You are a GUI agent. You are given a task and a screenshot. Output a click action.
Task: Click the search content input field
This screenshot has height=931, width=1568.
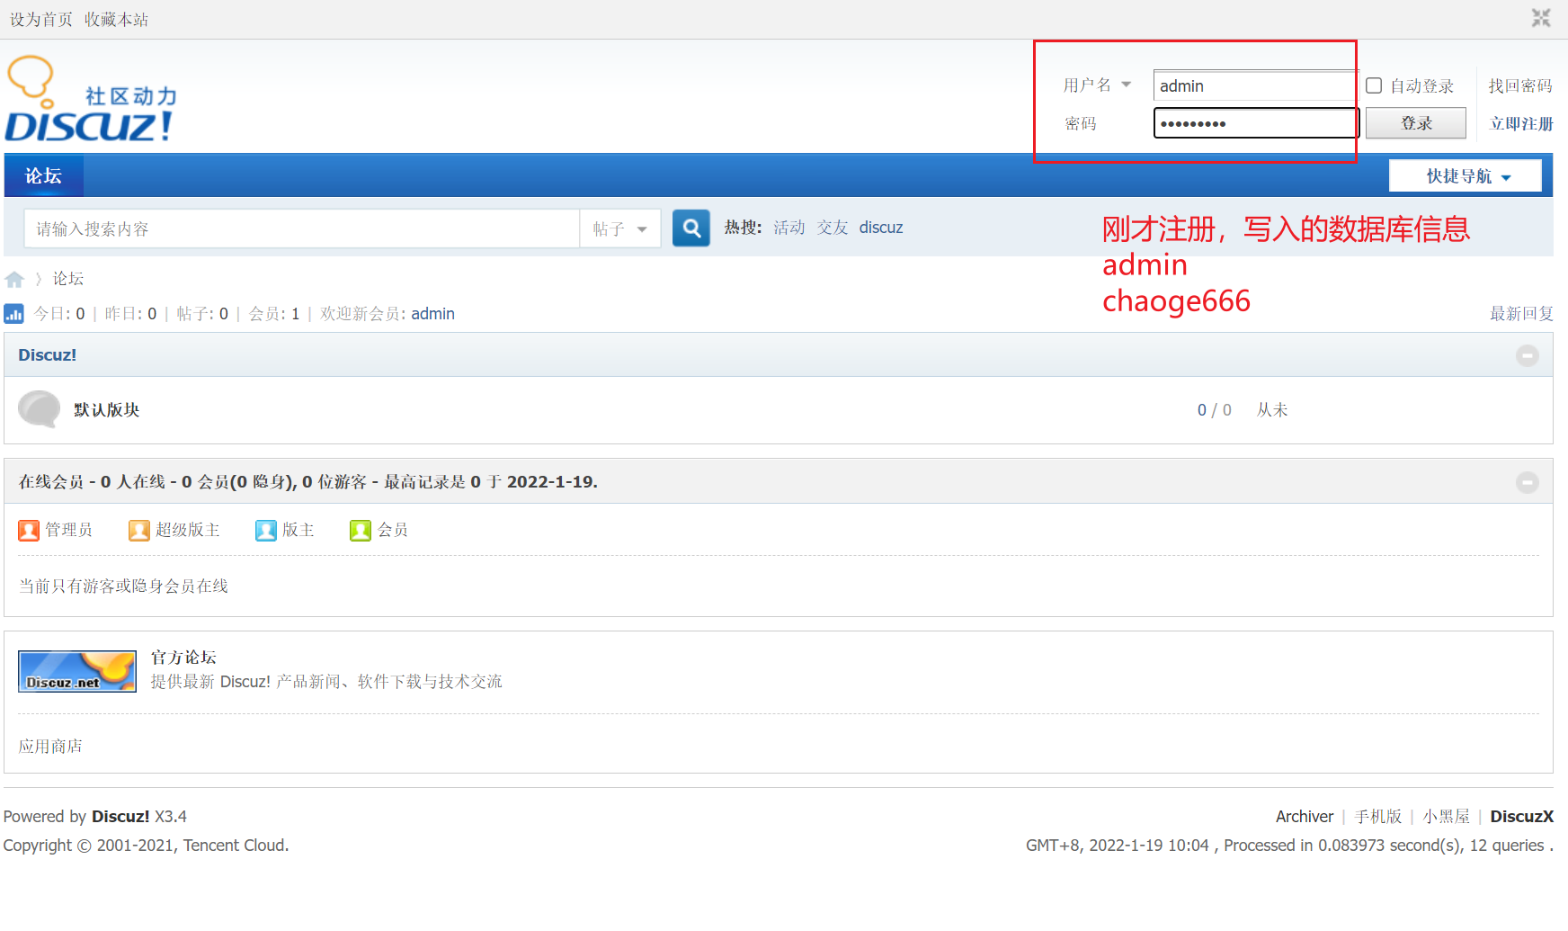[x=301, y=228]
